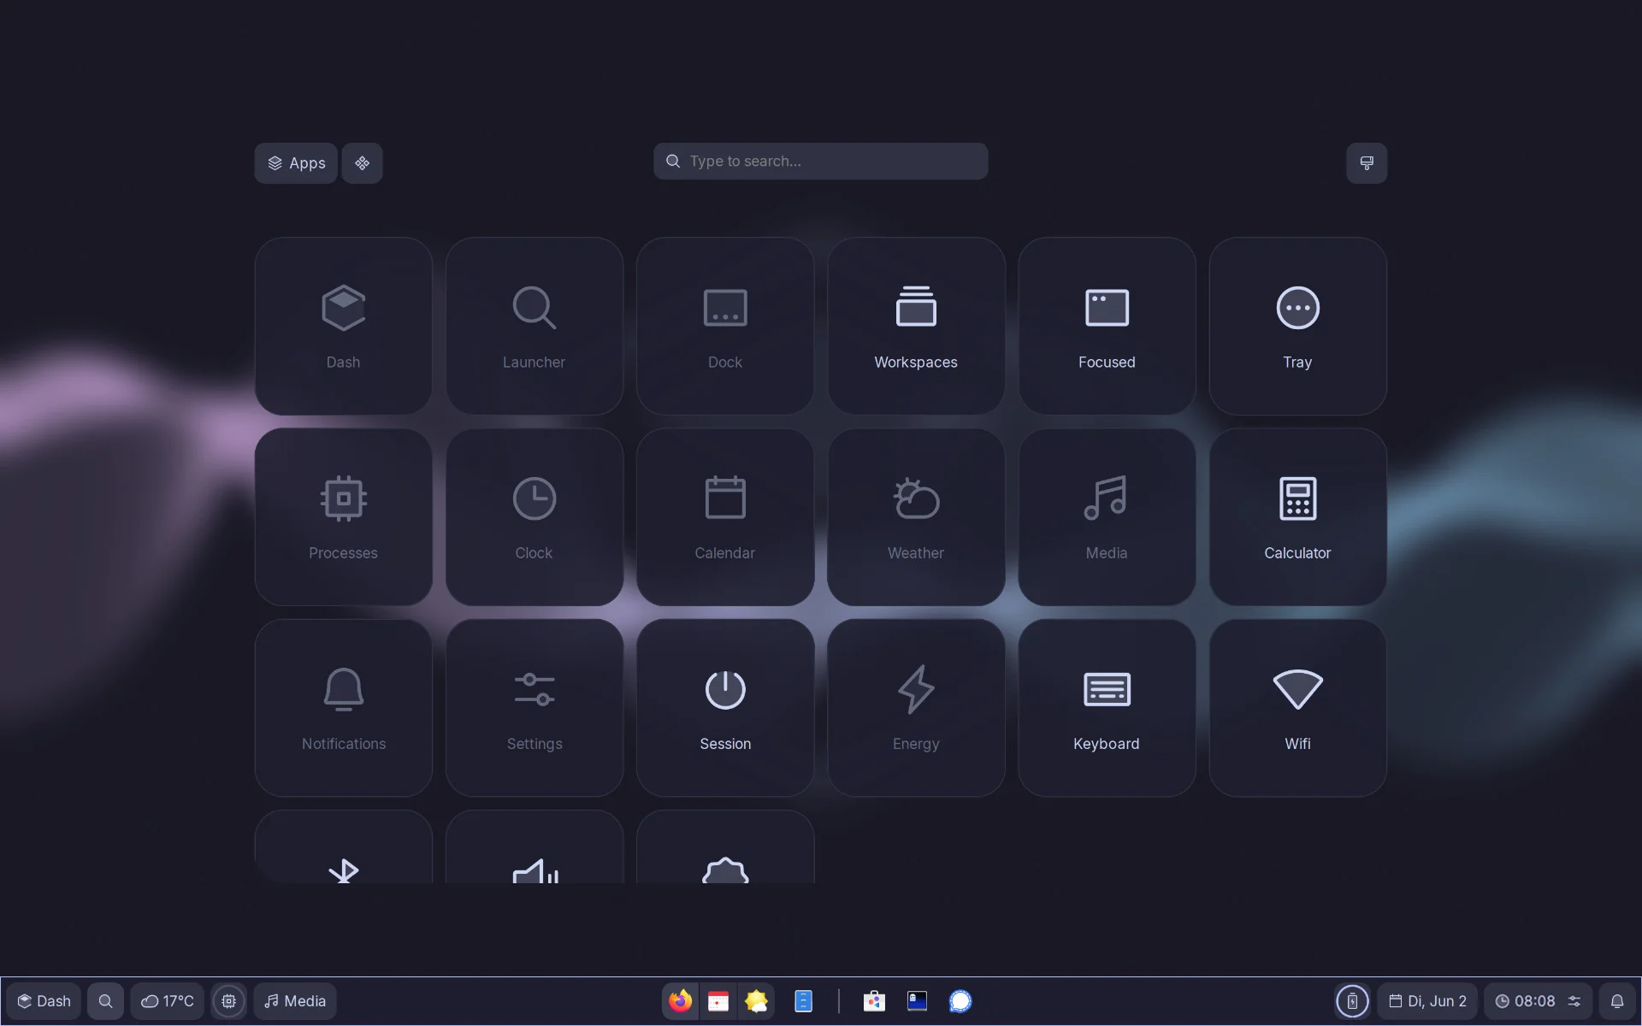This screenshot has width=1642, height=1026.
Task: Focus the Type to search field
Action: 821,161
